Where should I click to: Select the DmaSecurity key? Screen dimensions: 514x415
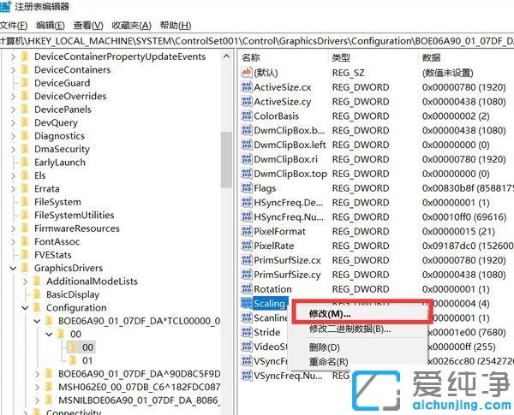click(x=62, y=149)
